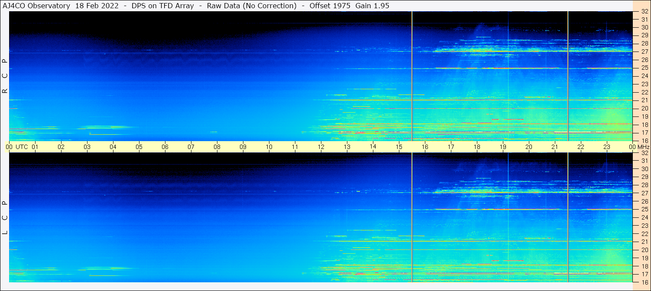
Task: Click the 27 MHz tick on RCP frequency scale
Action: click(644, 52)
